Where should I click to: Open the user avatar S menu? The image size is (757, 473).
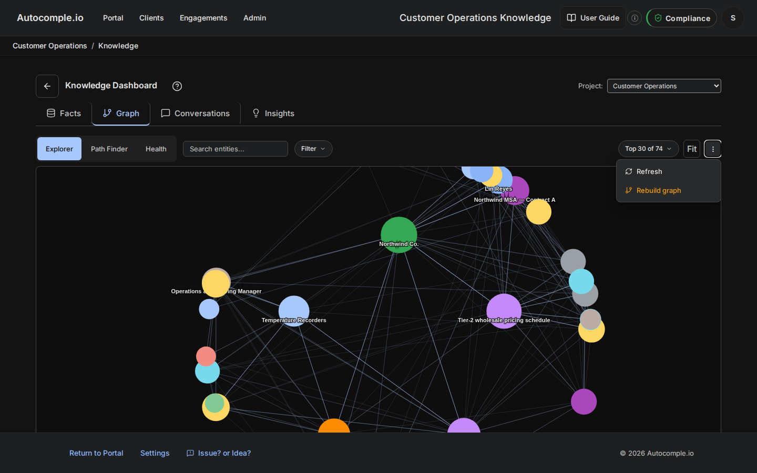click(733, 18)
